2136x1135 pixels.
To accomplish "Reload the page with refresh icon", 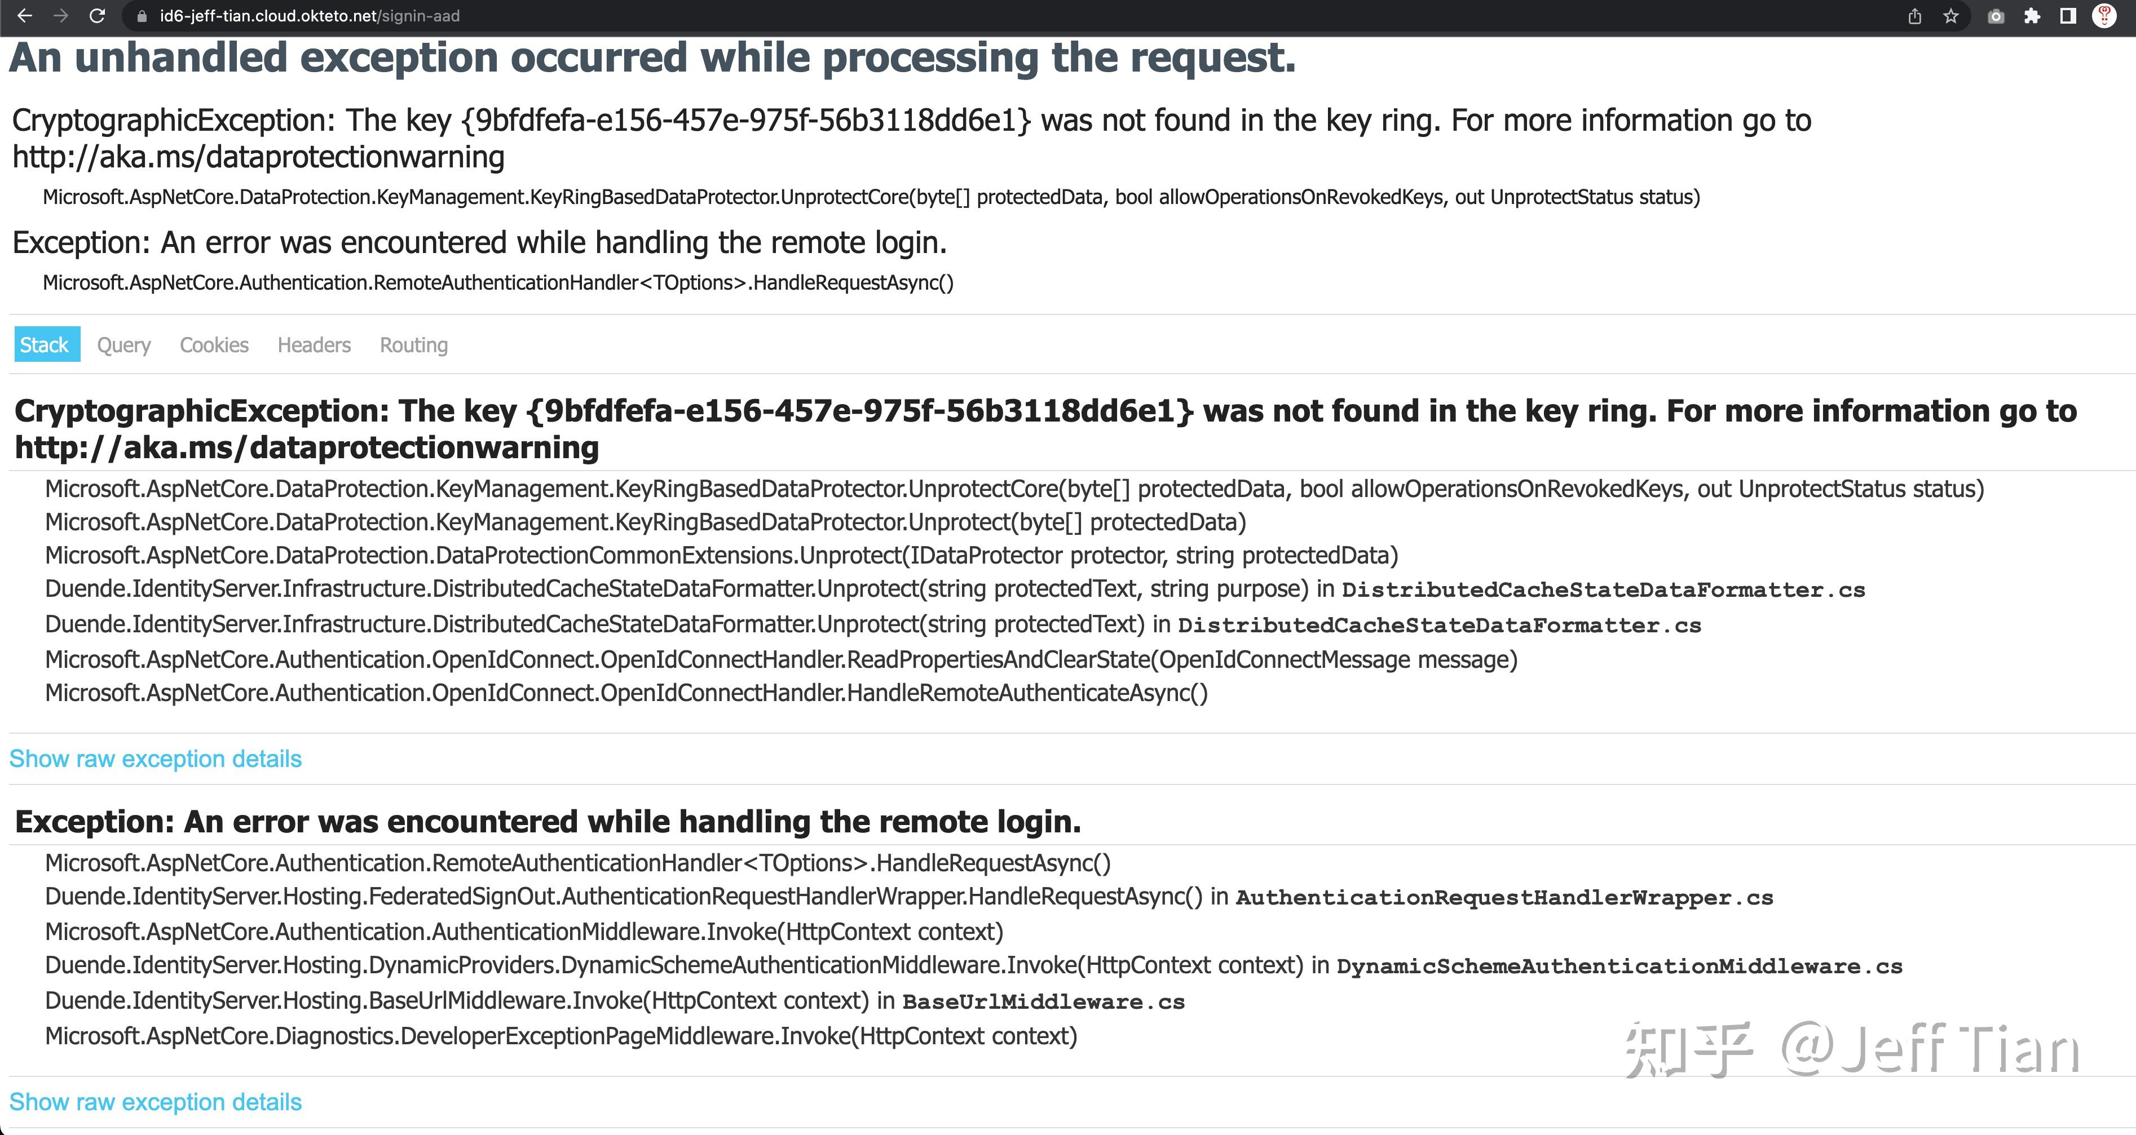I will 97,16.
